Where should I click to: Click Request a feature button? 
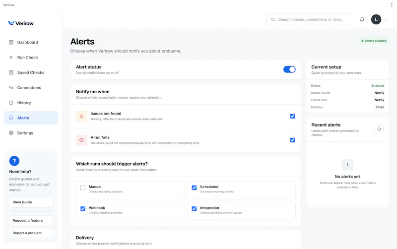pyautogui.click(x=31, y=220)
